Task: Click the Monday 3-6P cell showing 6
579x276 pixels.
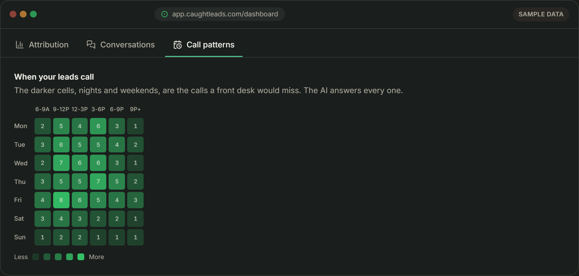Action: point(98,126)
